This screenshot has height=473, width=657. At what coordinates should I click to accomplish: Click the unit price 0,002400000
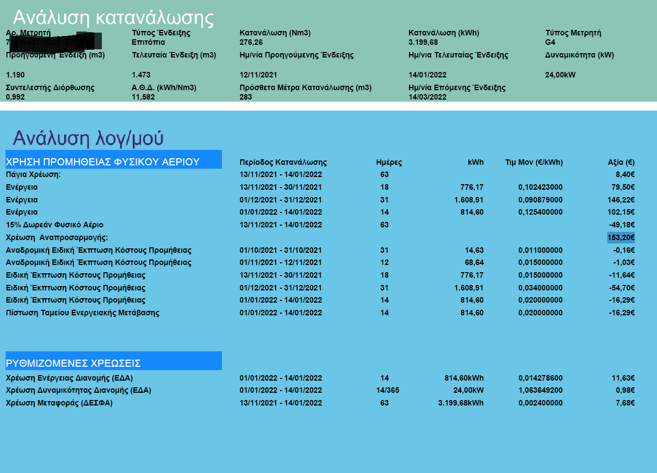pyautogui.click(x=541, y=403)
